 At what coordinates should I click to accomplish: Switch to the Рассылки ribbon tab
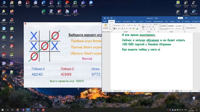tap(148, 21)
